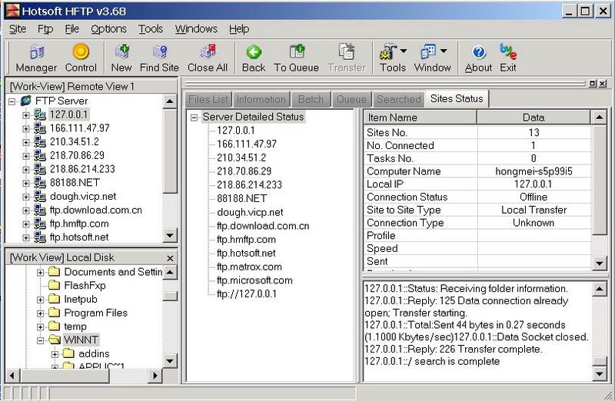Click the Item Name column header
Image resolution: width=615 pixels, height=401 pixels.
tap(420, 118)
